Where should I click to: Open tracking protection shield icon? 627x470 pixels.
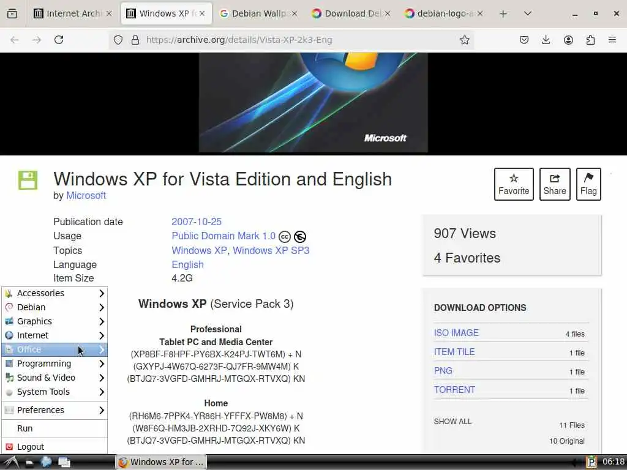[118, 40]
